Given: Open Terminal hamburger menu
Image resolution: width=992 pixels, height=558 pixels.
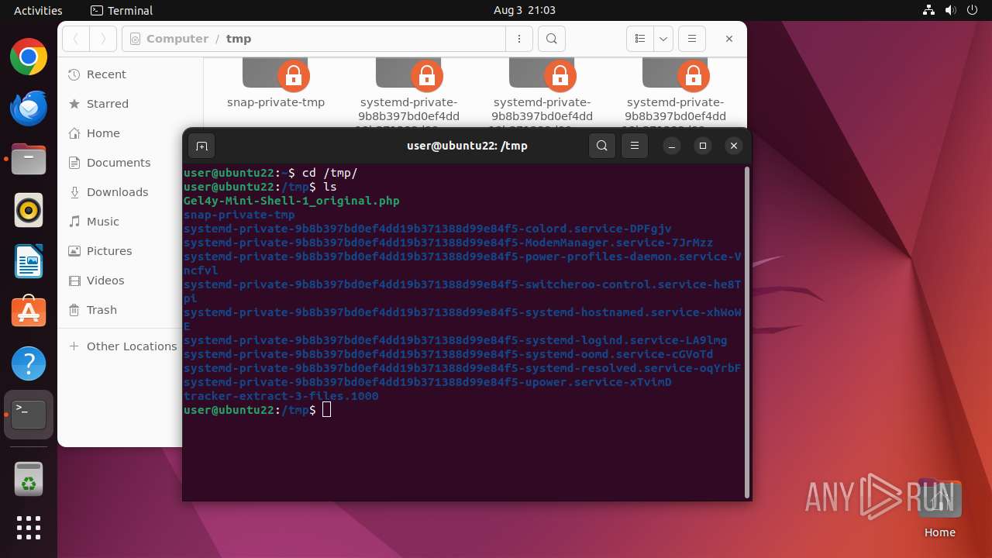Looking at the screenshot, I should (x=635, y=146).
